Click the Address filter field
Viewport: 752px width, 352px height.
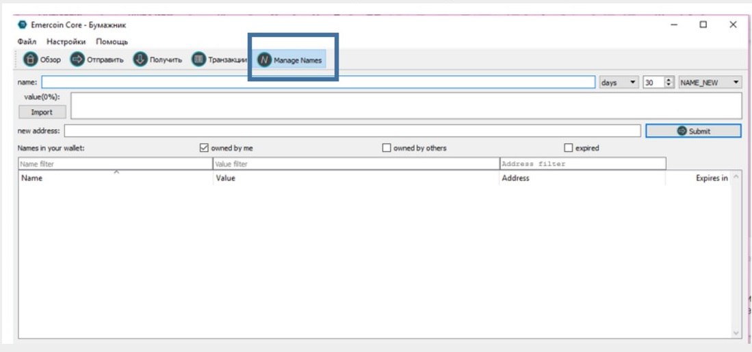[x=583, y=164]
